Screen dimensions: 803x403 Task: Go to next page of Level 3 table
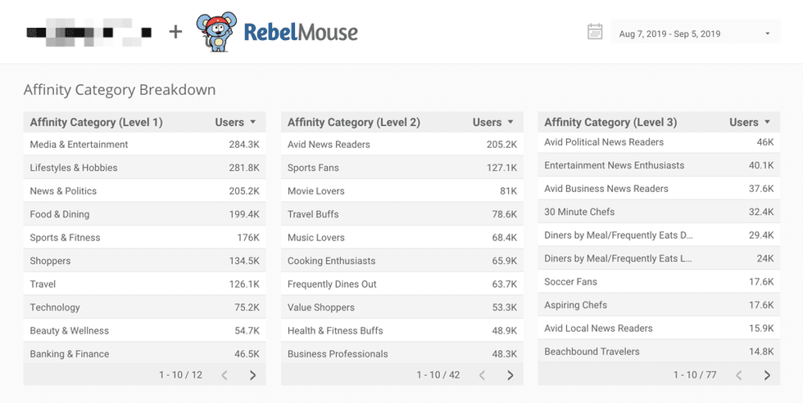point(767,375)
